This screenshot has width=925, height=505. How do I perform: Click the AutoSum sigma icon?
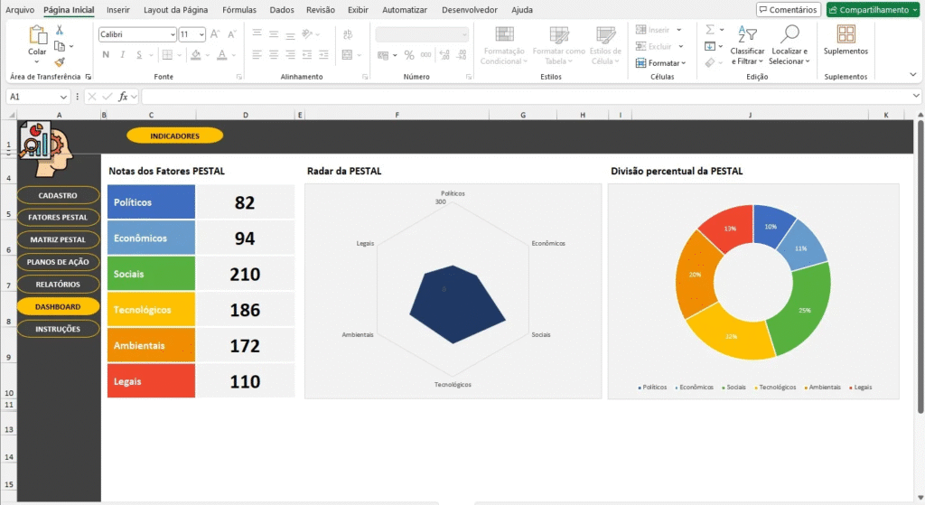pyautogui.click(x=710, y=30)
